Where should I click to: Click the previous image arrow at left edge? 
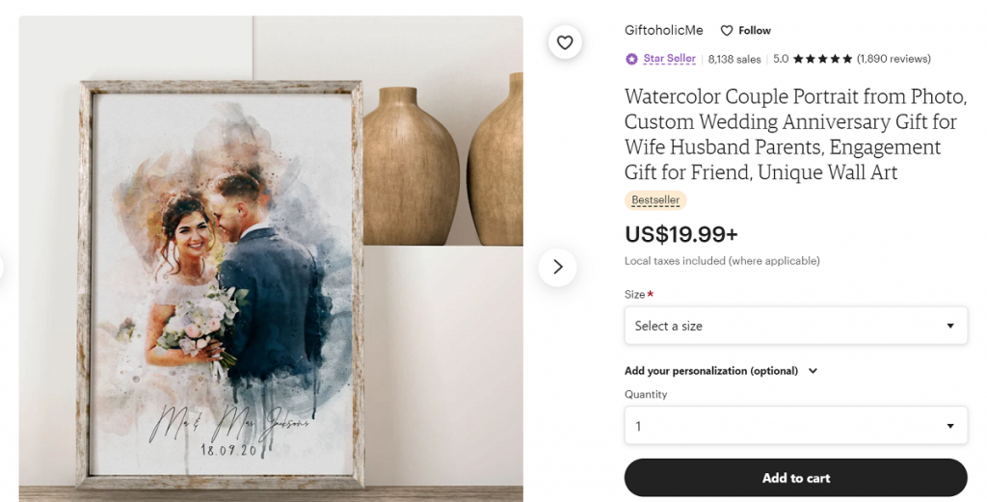point(3,267)
